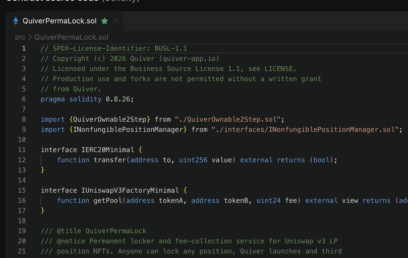Click the INonfungiblePositionManager import name
Viewport: 408px width, 258px height.
point(128,130)
